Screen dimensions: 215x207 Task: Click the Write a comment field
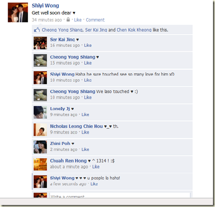[120, 195]
